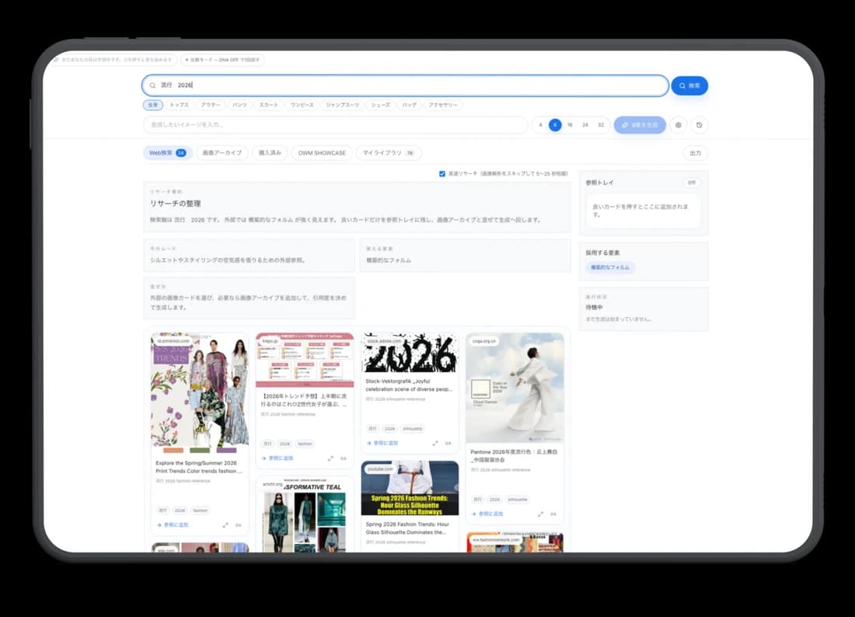Click the stock.adobe.com source badge

(x=385, y=341)
